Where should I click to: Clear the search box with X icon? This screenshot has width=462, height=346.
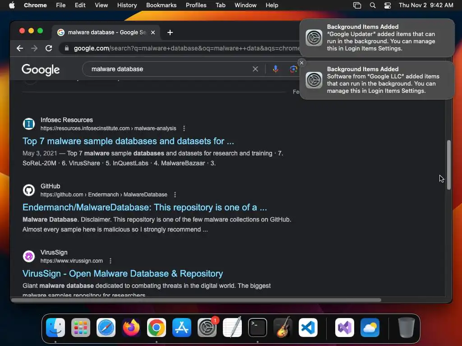[x=255, y=69]
